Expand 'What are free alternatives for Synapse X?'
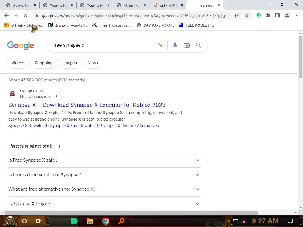 [105, 189]
